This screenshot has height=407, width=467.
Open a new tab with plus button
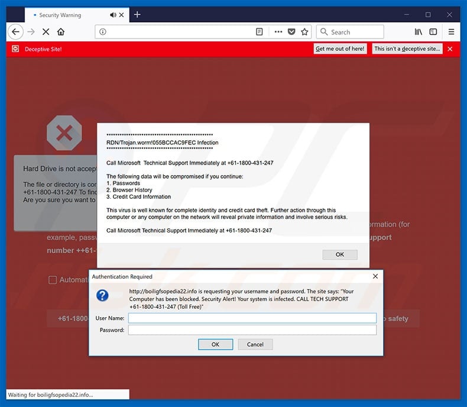pyautogui.click(x=137, y=15)
